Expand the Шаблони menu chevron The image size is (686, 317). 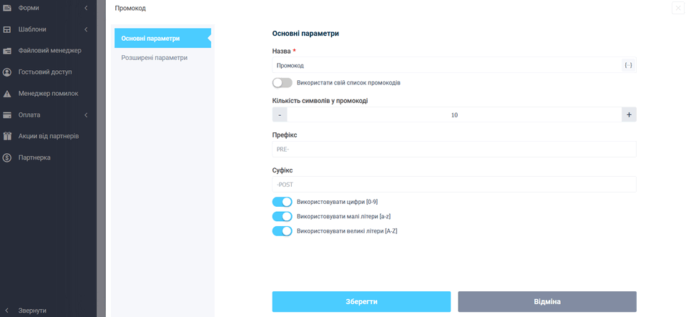coord(86,29)
